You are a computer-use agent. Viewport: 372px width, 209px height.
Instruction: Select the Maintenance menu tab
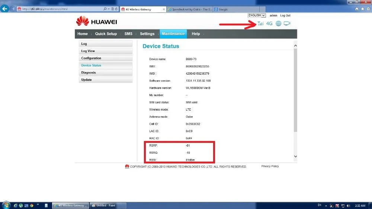point(173,34)
